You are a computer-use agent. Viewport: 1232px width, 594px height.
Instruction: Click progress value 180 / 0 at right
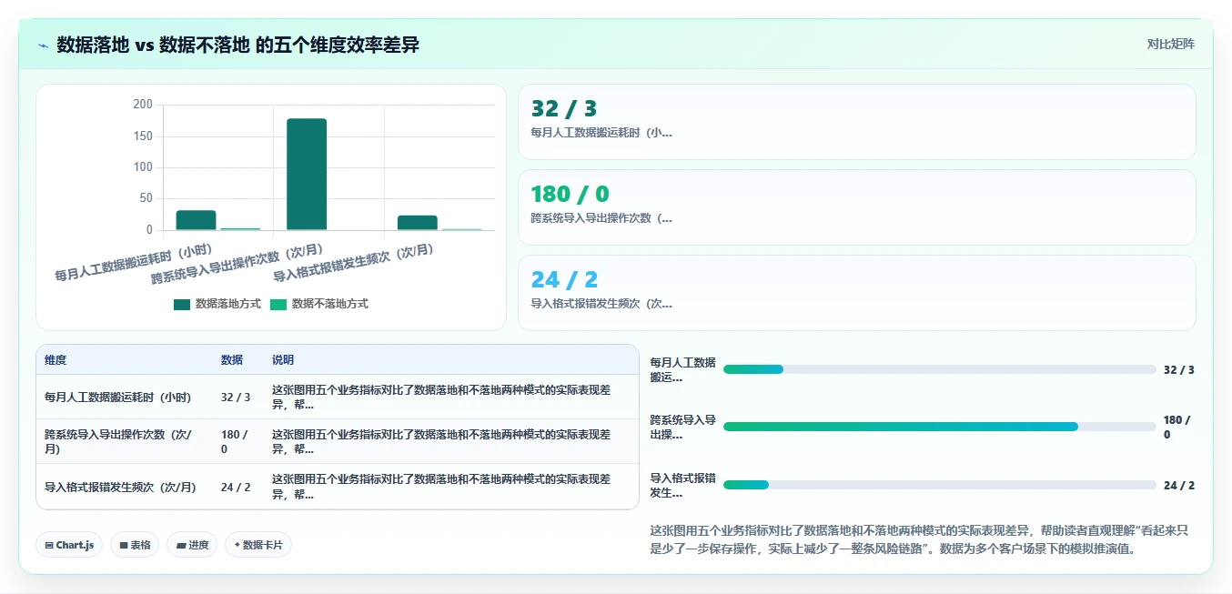click(1177, 428)
